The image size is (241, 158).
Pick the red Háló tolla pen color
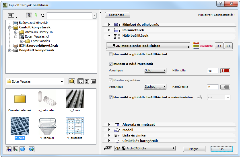tap(225, 71)
